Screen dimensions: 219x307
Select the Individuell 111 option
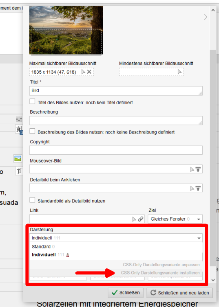pos(116,255)
